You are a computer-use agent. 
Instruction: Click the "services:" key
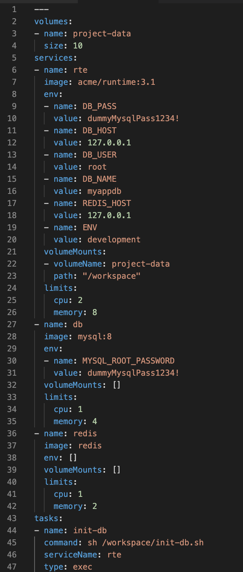click(53, 58)
